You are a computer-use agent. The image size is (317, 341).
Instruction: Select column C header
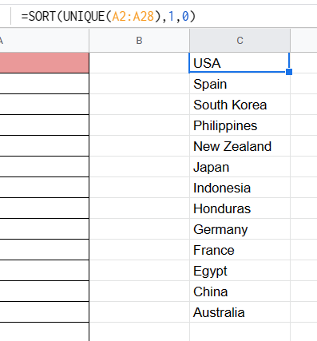click(x=240, y=41)
